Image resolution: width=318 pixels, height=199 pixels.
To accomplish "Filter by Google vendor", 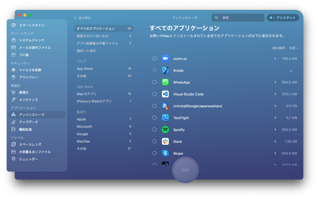I will [104, 134].
